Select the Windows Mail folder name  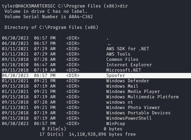tap(122, 86)
